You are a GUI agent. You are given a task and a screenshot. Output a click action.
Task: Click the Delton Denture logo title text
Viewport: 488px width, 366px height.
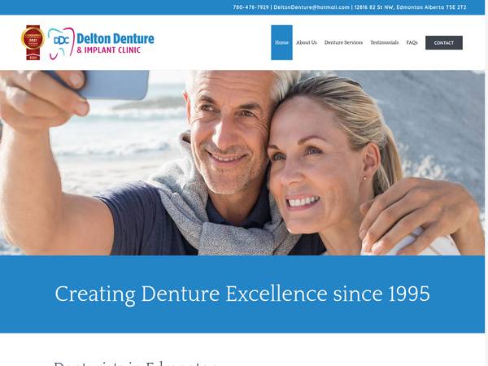point(115,39)
